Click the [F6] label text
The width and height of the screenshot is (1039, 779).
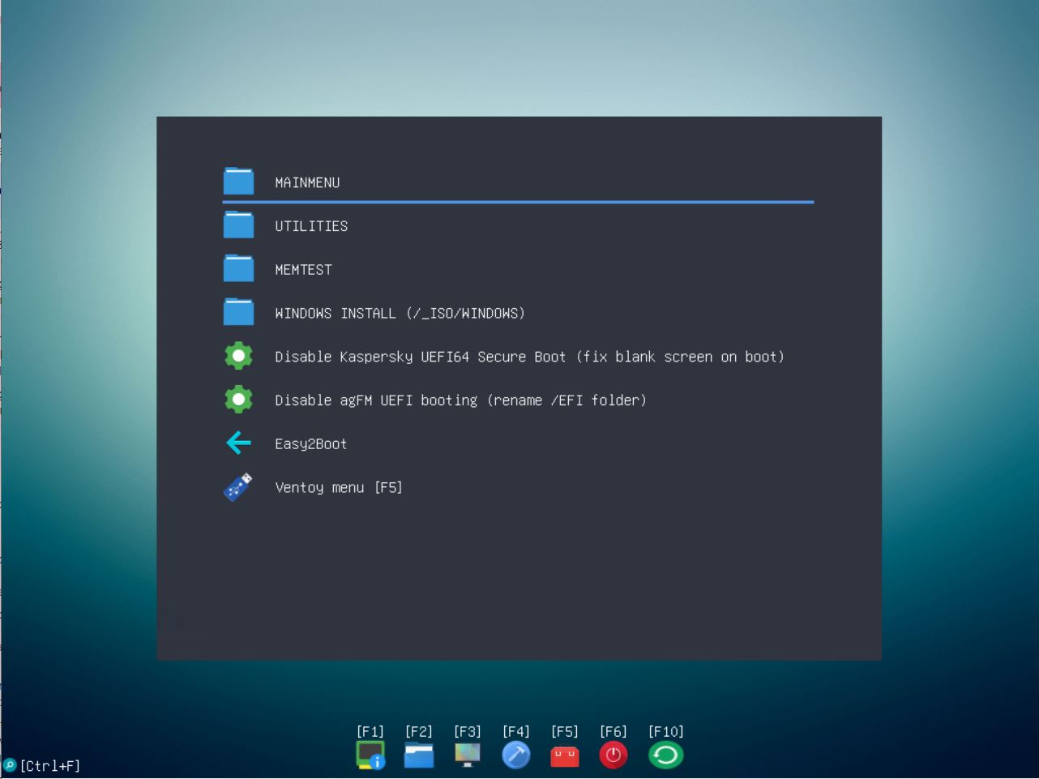(x=614, y=731)
